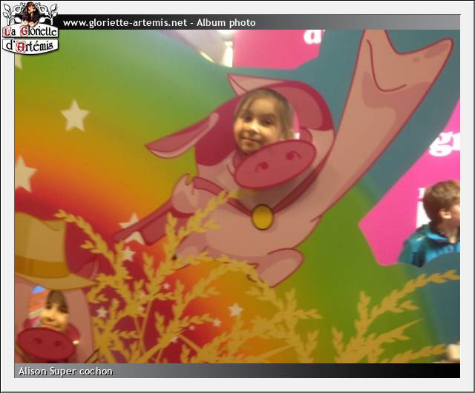
Task: Click the empty area of the bottom caption bar
Action: (x=297, y=371)
